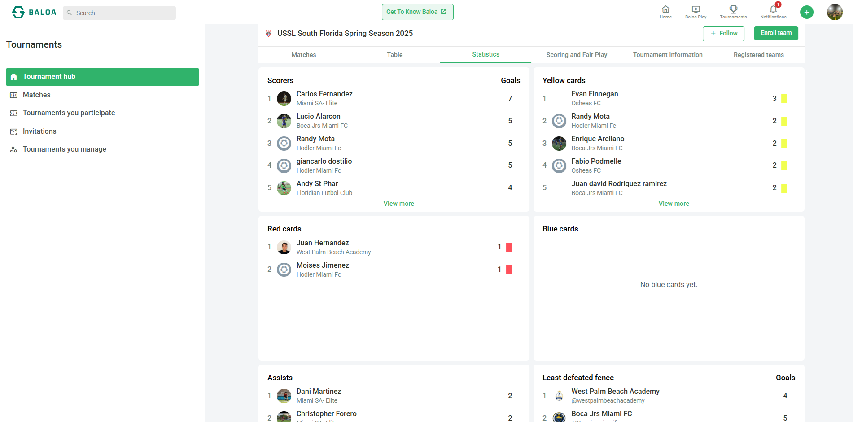Open Baloa Play from top bar
Screen dimensions: 853x422
[696, 12]
